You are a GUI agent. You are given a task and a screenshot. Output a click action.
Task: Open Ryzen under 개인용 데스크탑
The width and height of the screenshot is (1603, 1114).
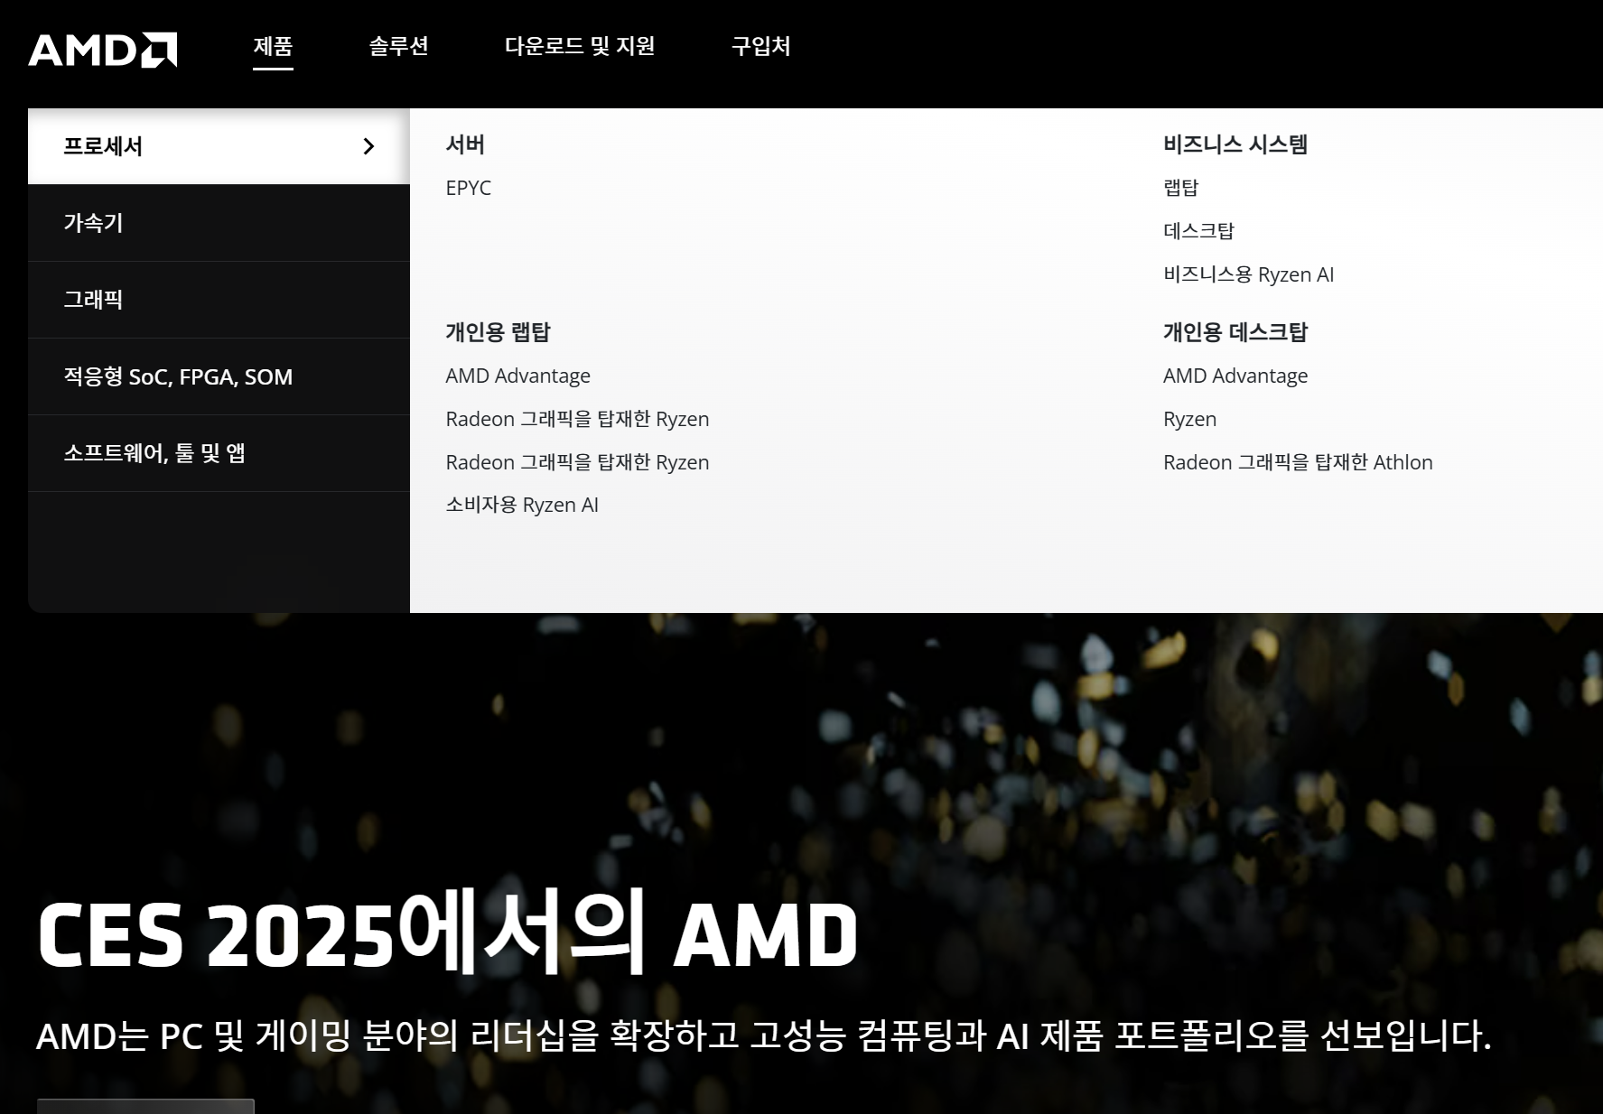point(1189,419)
